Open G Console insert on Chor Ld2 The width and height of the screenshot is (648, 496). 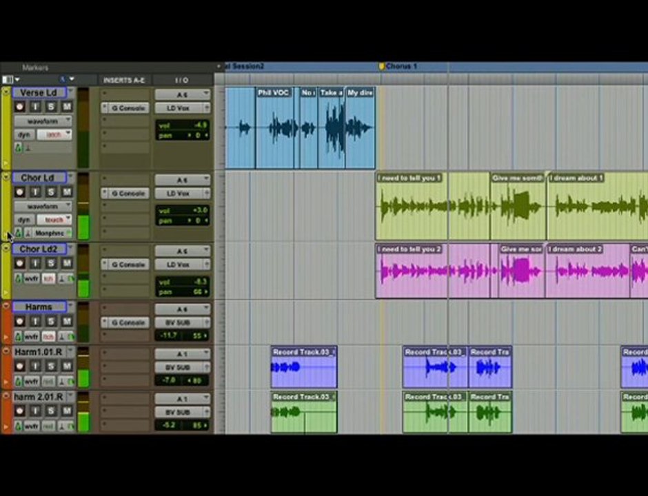[x=125, y=265]
